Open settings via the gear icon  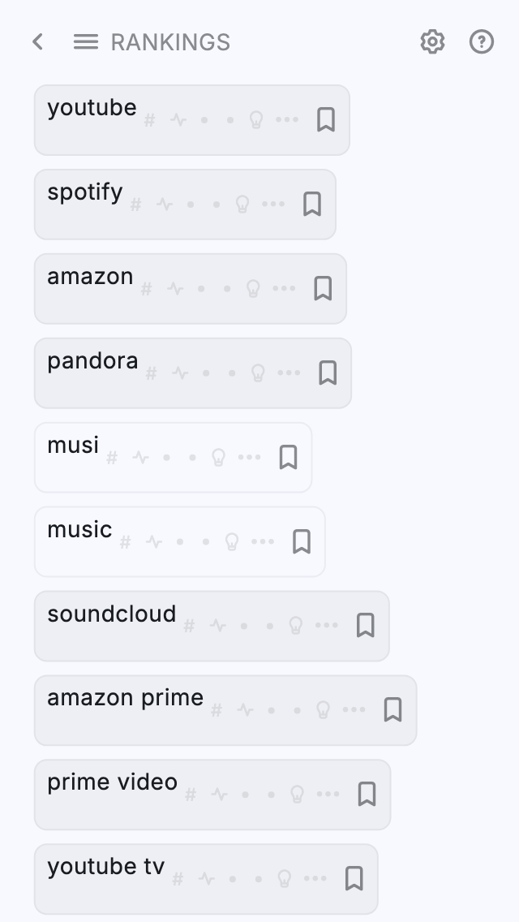[432, 42]
